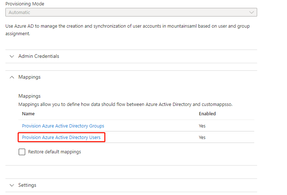Viewport: 287px width, 195px height.
Task: Click Yes value in the Users row
Action: pyautogui.click(x=202, y=138)
